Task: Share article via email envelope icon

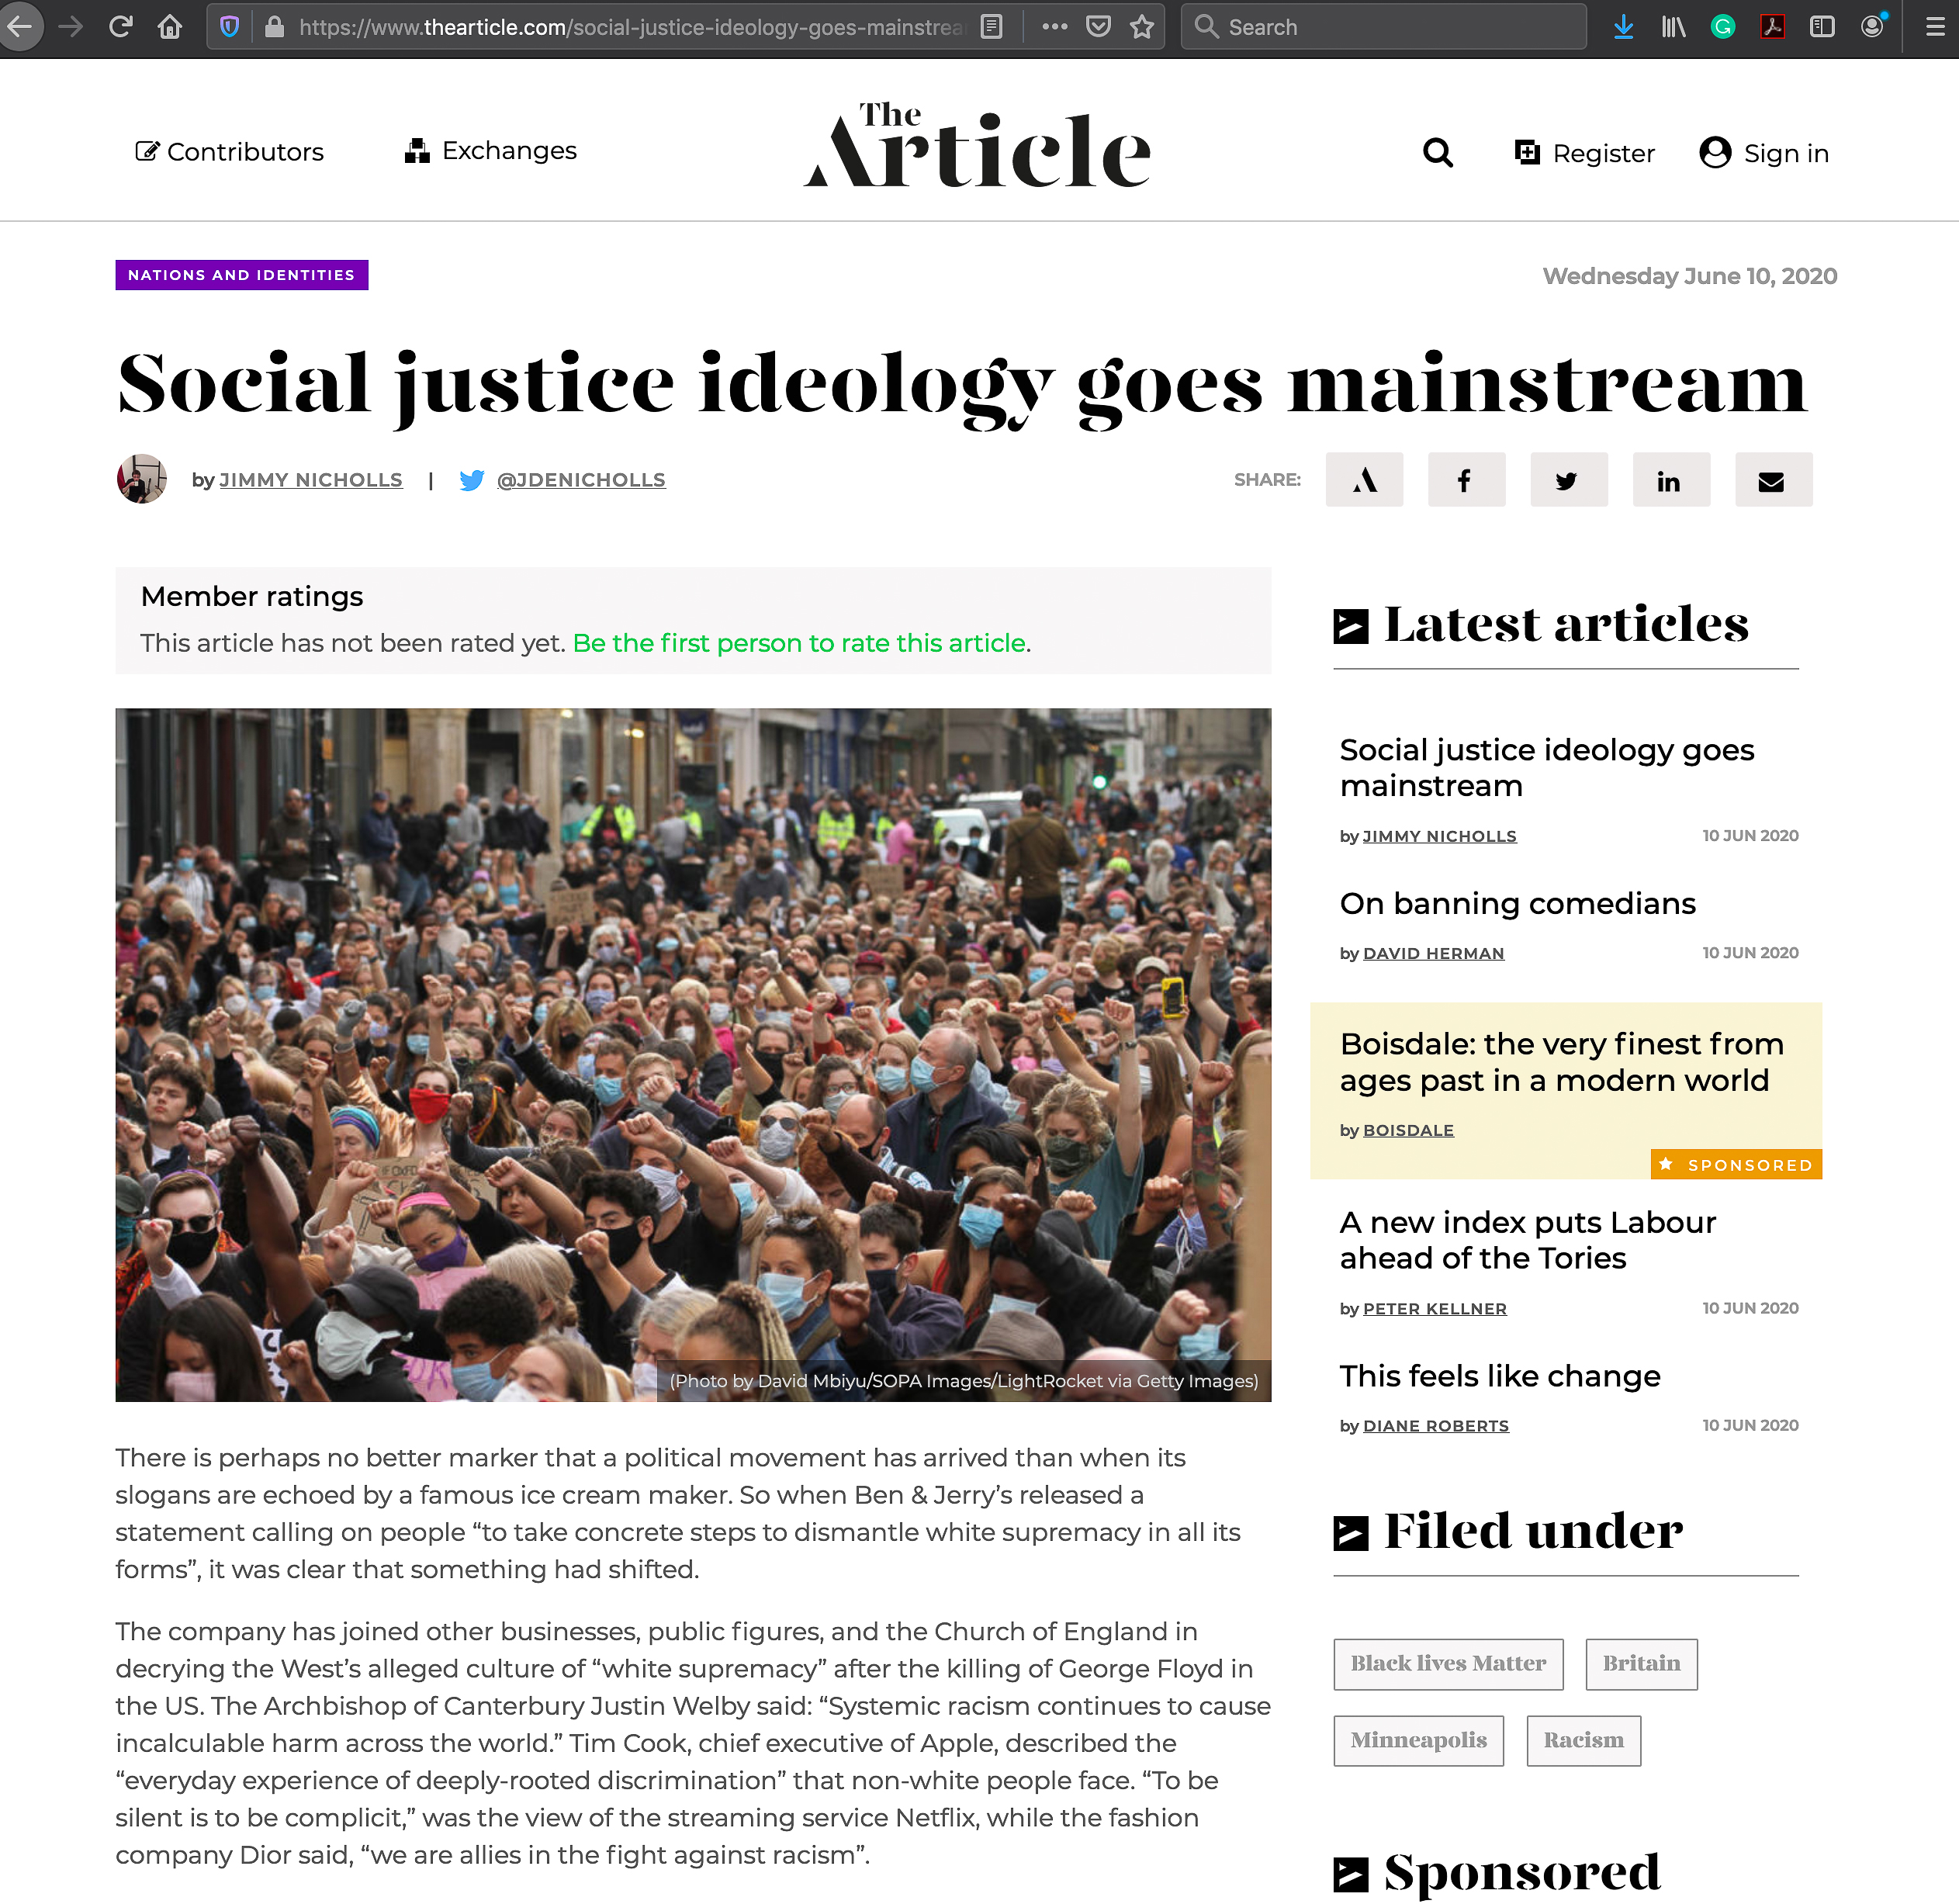Action: click(1773, 480)
